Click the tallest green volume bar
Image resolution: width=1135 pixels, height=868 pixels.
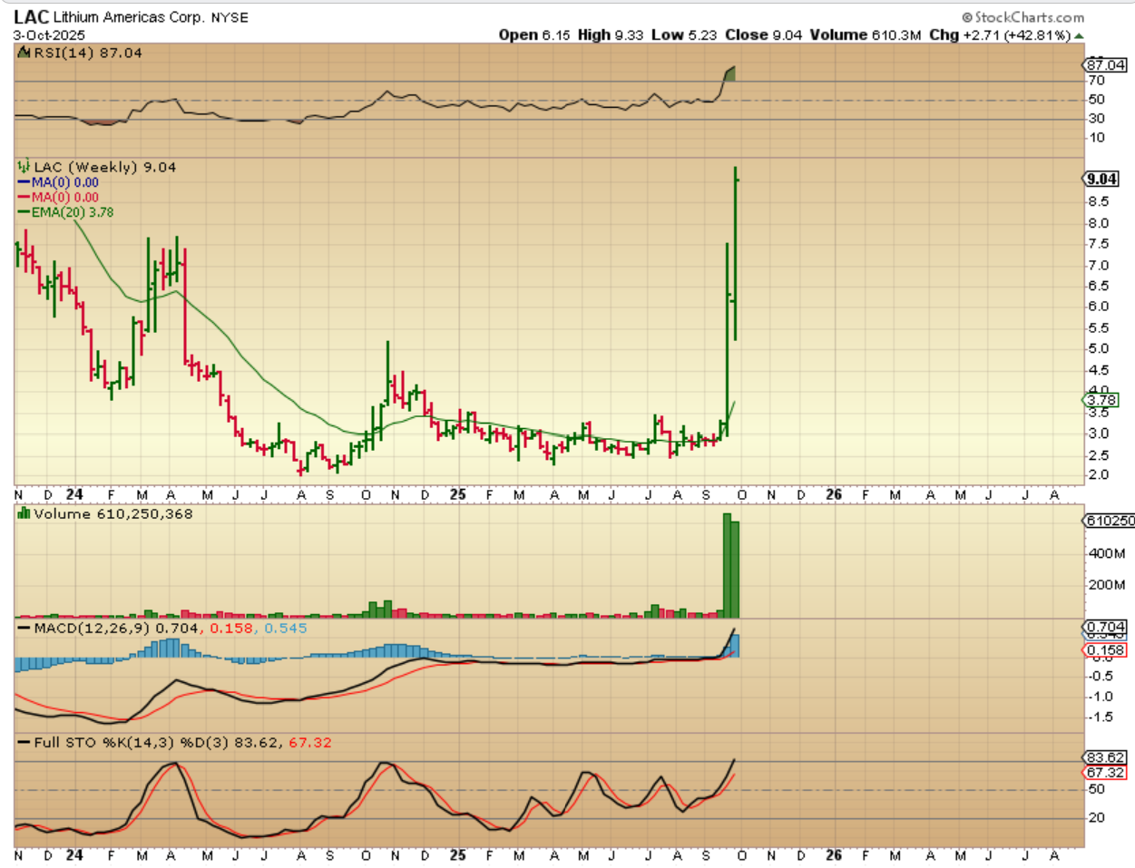[727, 566]
